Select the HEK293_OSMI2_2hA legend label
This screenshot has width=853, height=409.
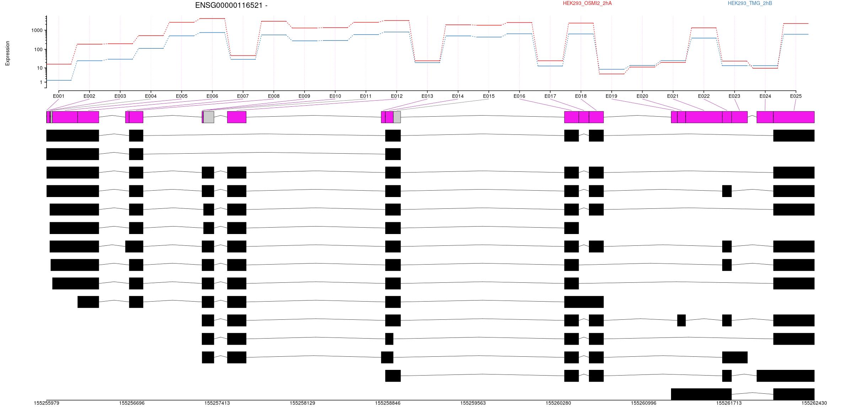click(x=587, y=3)
